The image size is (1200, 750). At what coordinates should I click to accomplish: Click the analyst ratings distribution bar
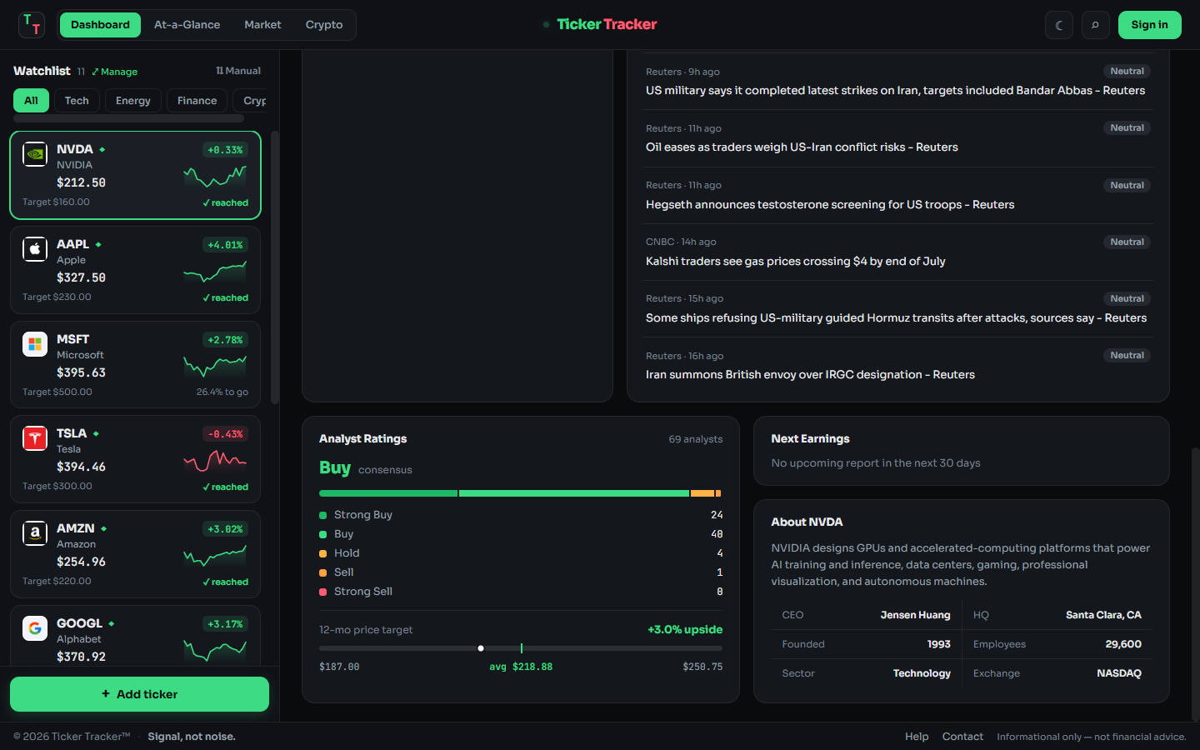pyautogui.click(x=521, y=493)
